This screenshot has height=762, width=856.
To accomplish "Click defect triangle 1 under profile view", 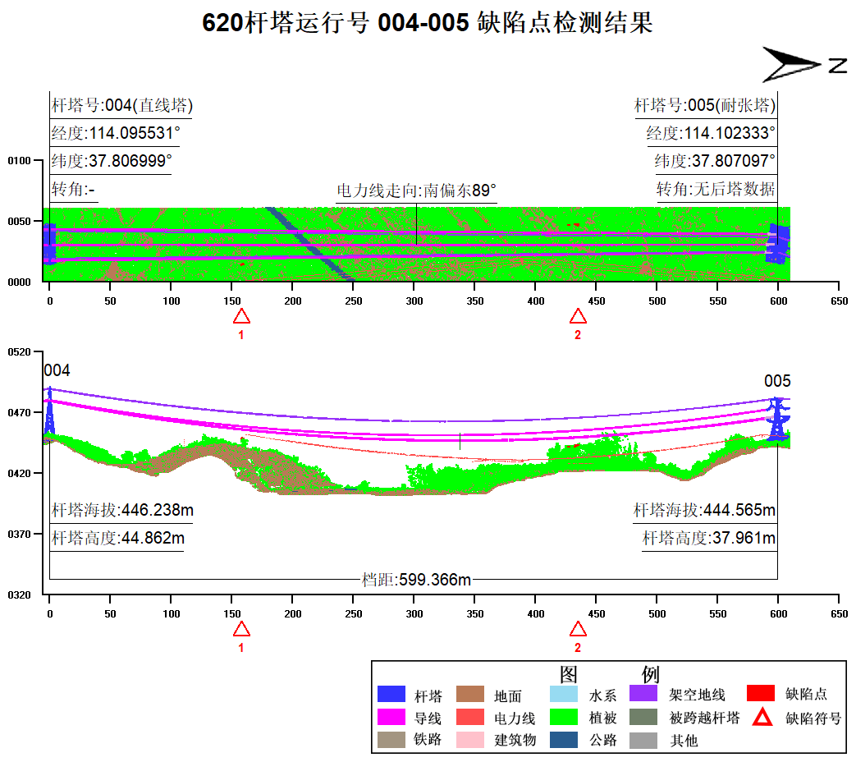I will click(x=241, y=629).
